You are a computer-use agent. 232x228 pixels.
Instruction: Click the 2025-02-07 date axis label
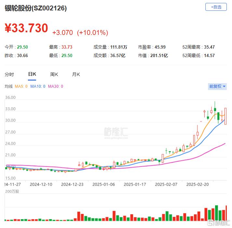166,185
